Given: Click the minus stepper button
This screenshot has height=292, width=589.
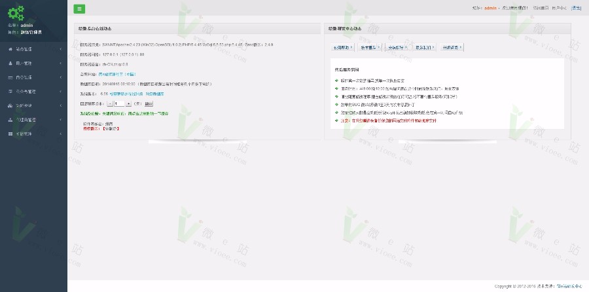Looking at the screenshot, I should pyautogui.click(x=110, y=103).
